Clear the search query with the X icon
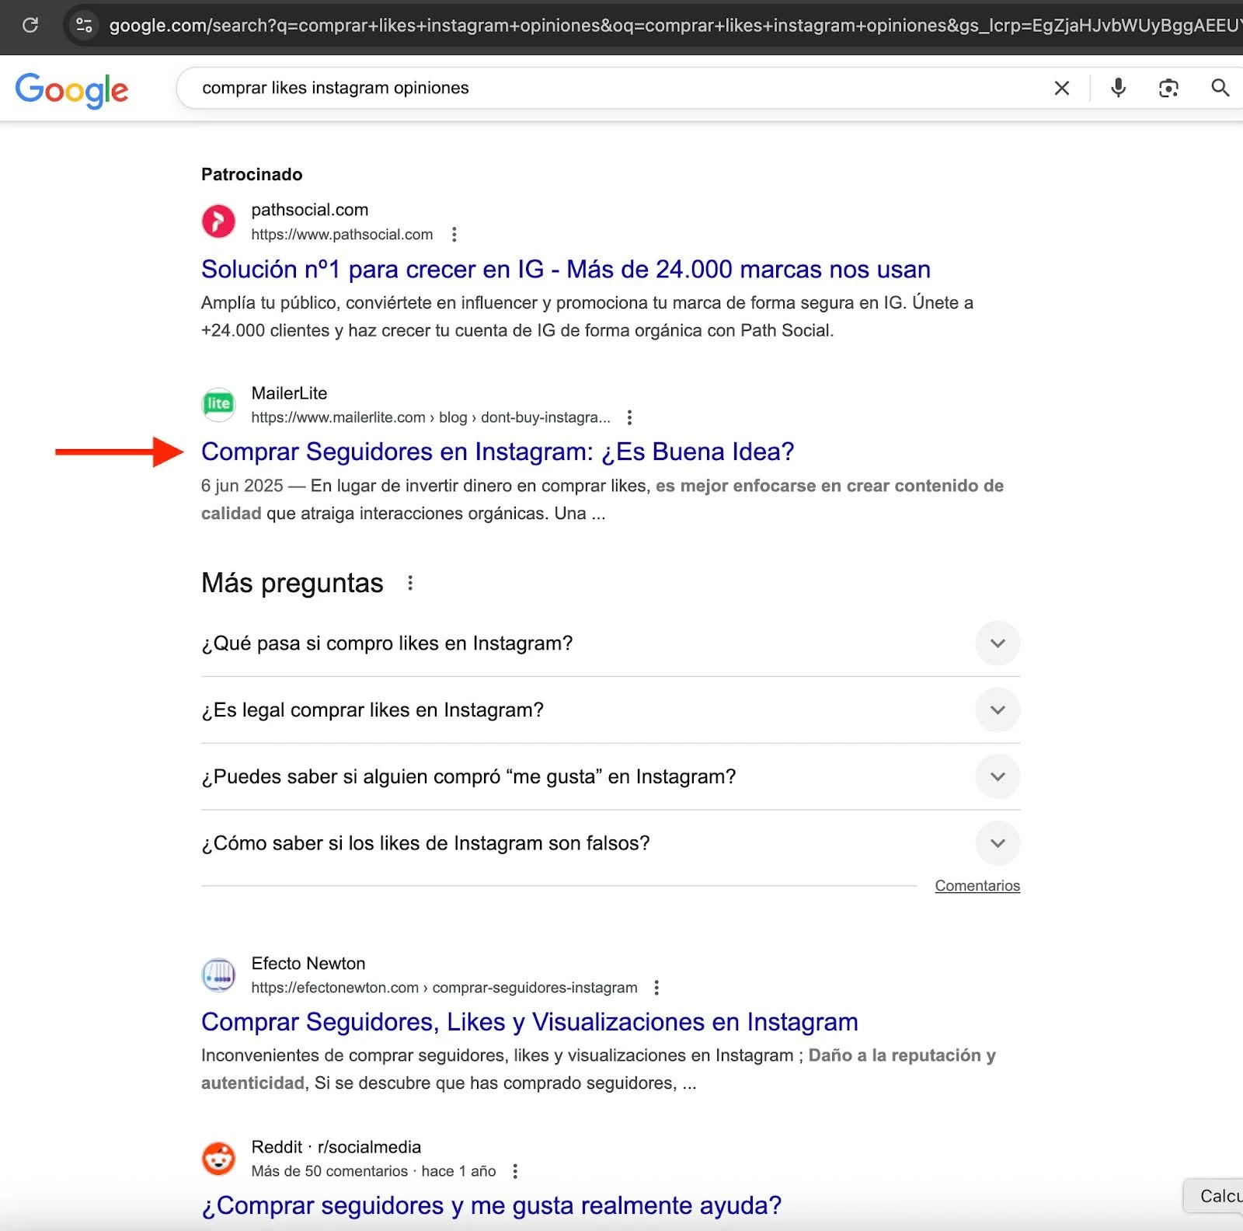Screen dimensions: 1243x1231 pos(1061,89)
